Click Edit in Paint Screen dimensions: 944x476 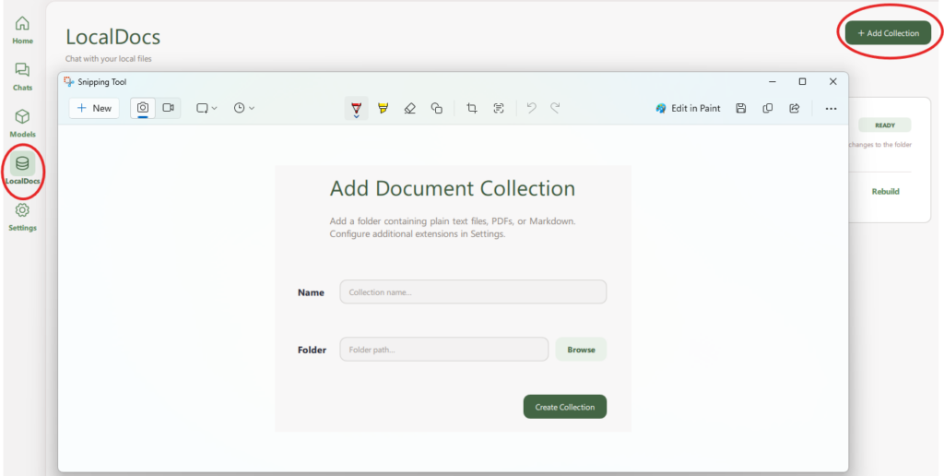(x=688, y=108)
